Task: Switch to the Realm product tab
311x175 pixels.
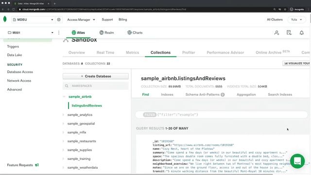Action: click(106, 33)
